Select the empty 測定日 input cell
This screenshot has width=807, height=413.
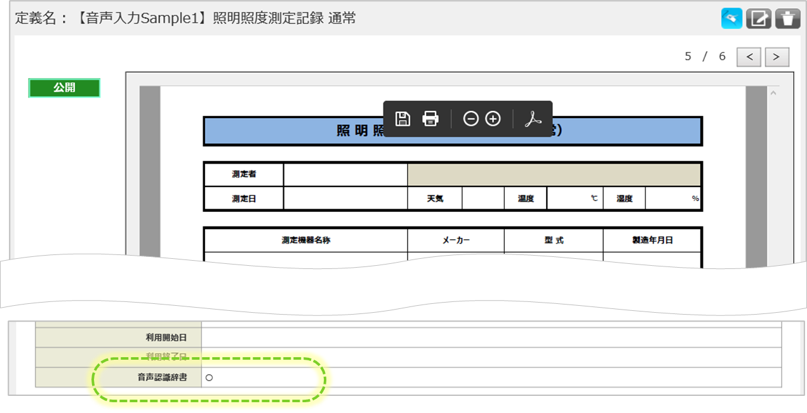pyautogui.click(x=345, y=199)
